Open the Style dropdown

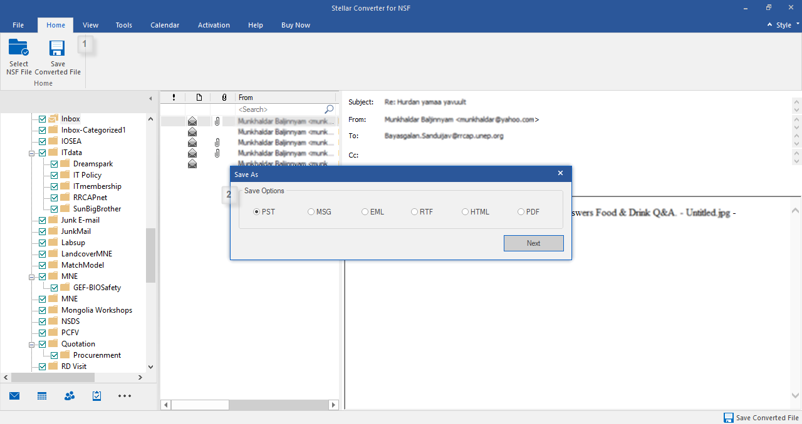[788, 25]
